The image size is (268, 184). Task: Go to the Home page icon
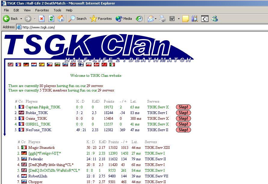point(61,19)
